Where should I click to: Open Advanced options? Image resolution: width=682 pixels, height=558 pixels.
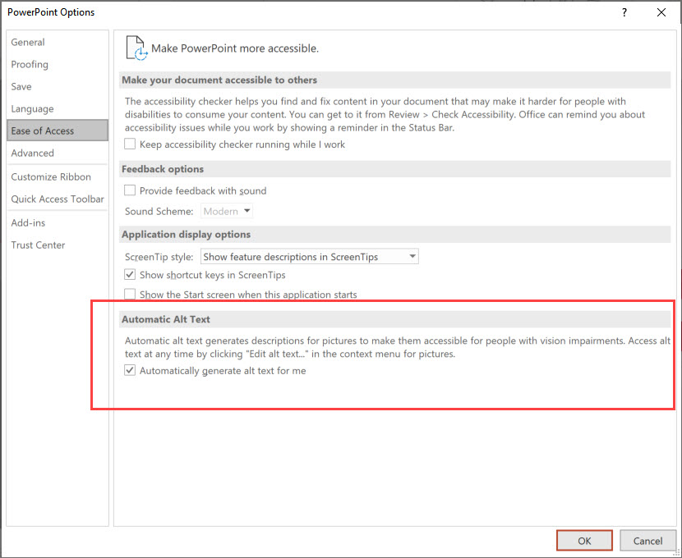click(x=58, y=153)
